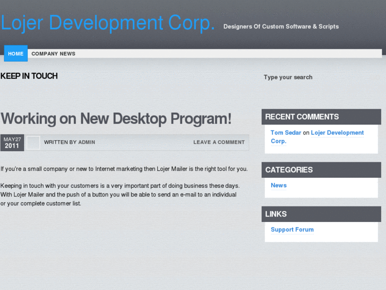This screenshot has width=386, height=290.
Task: Click the paragraph starting Keeping in touch
Action: click(120, 194)
